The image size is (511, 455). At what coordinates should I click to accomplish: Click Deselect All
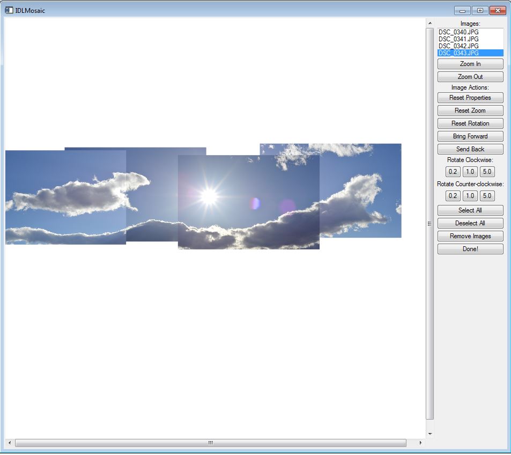click(x=470, y=223)
